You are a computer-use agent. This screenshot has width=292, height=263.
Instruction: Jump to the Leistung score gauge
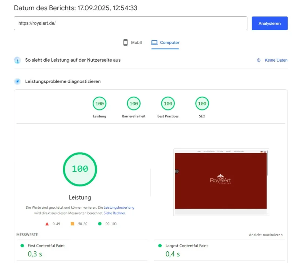(x=99, y=104)
